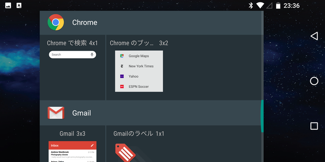Tap the 'Gmailのラベル 1x1' label
325x162 pixels.
139,134
